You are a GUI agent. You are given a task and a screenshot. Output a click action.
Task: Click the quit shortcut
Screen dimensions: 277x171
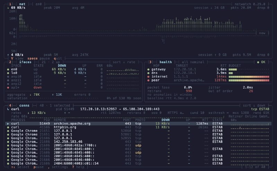click(58, 58)
